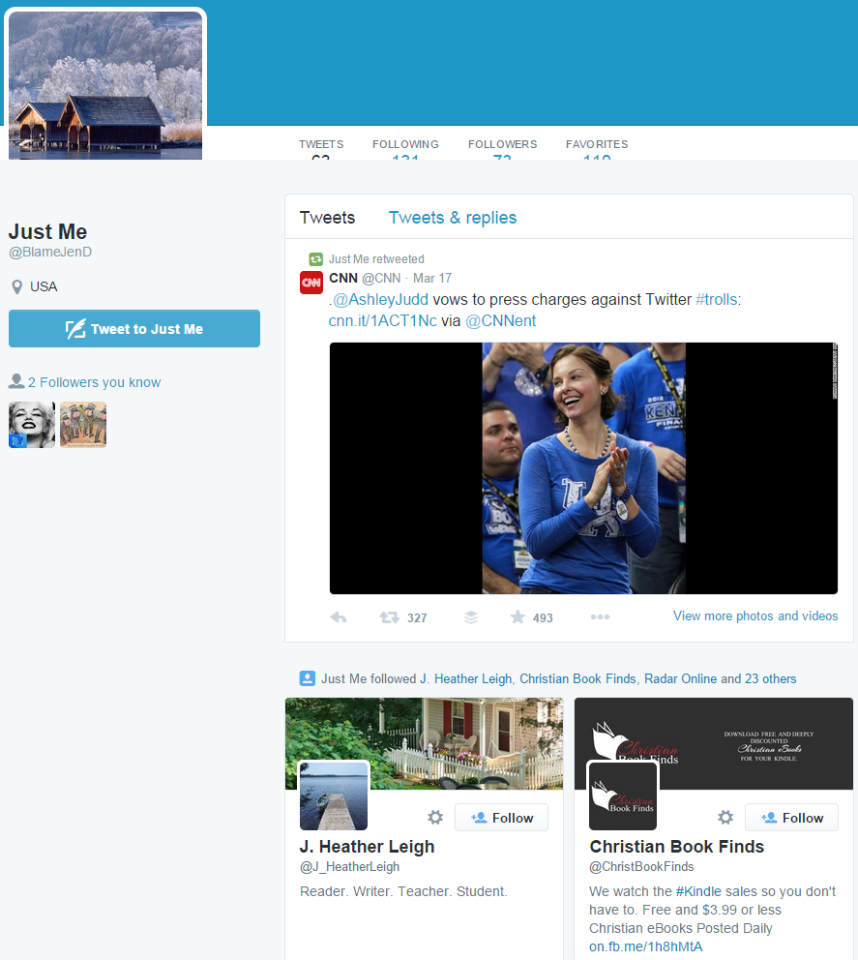The image size is (858, 960).
Task: Open the three-dot more options on tweet
Action: point(600,617)
